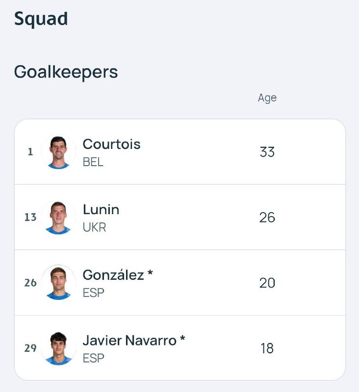Select the Javier Navarro * player name
Screen dimensions: 359x392
coord(134,340)
